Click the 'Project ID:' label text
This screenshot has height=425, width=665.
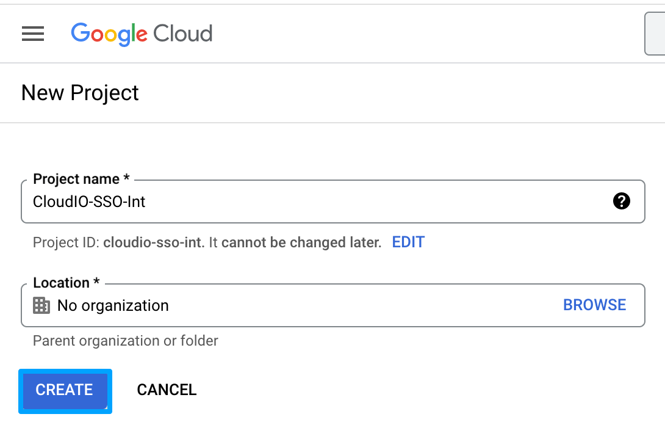[66, 242]
